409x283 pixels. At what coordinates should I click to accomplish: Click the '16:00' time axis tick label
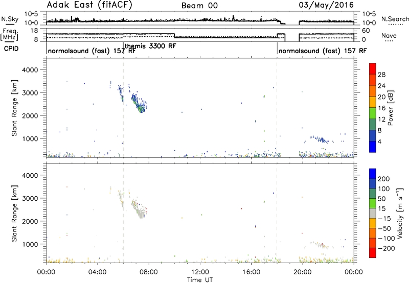point(251,272)
